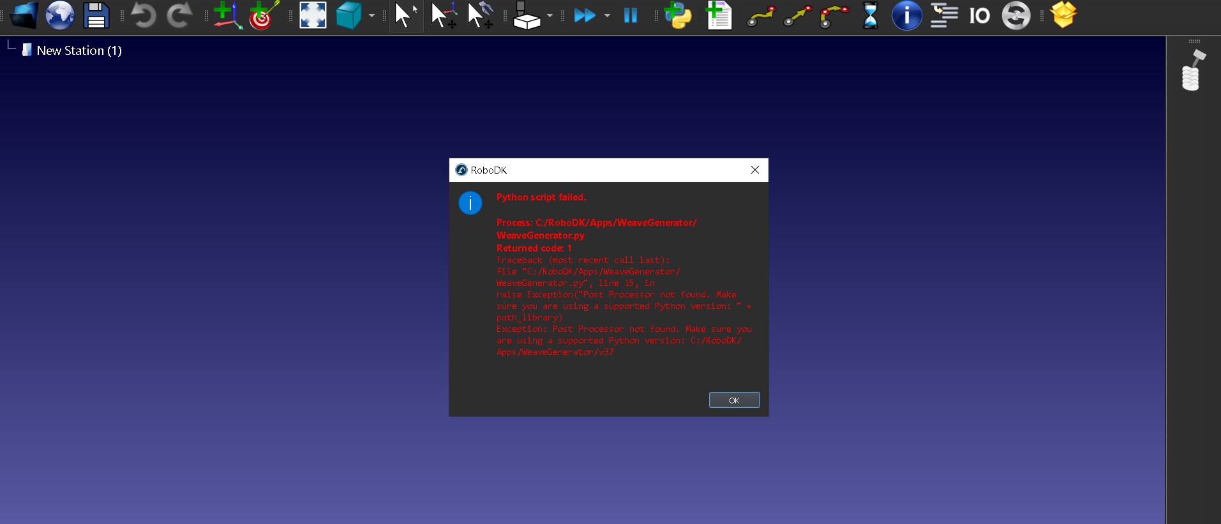Click the RoboDK dialog title logo
This screenshot has height=524, width=1221.
[461, 170]
